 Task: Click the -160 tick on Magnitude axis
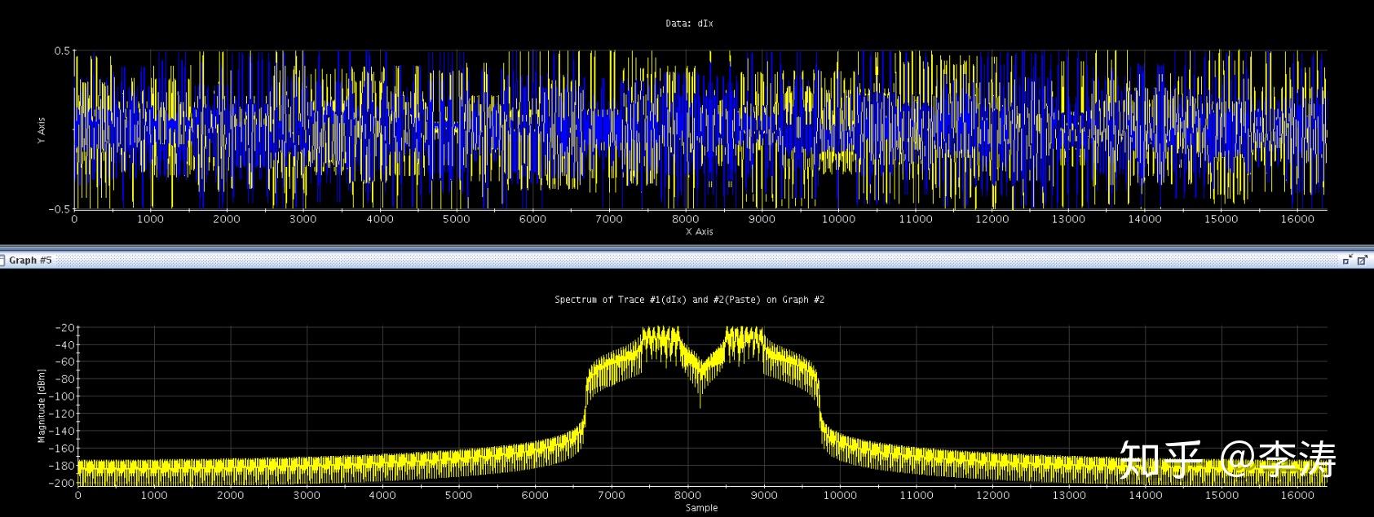63,449
